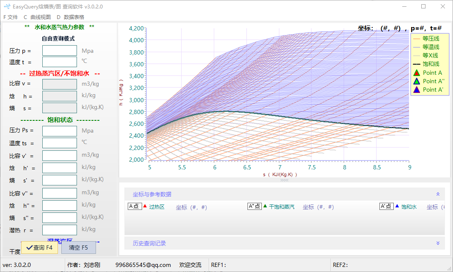Click the 干饱和蒸汽 label
The height and width of the screenshot is (272, 453).
[282, 207]
